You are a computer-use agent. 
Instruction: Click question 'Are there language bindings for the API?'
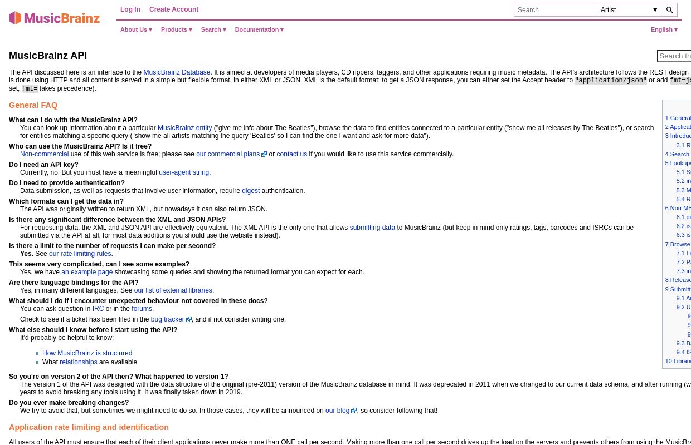(74, 283)
